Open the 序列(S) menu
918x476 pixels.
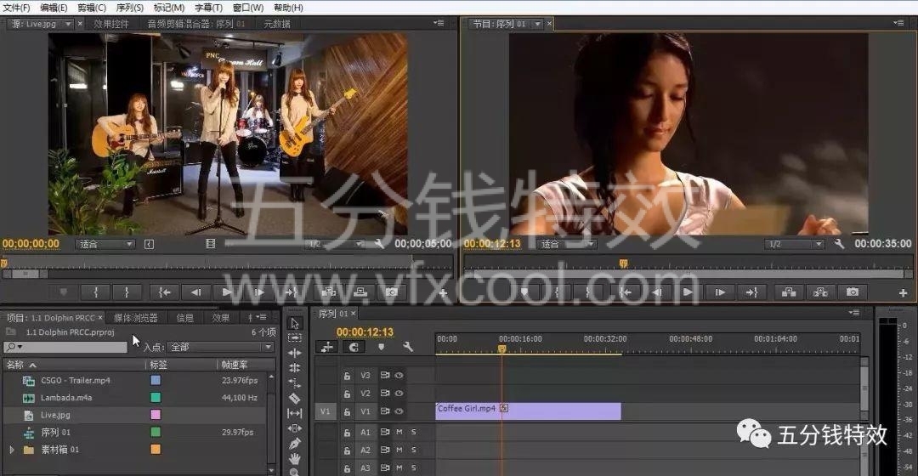click(x=129, y=8)
